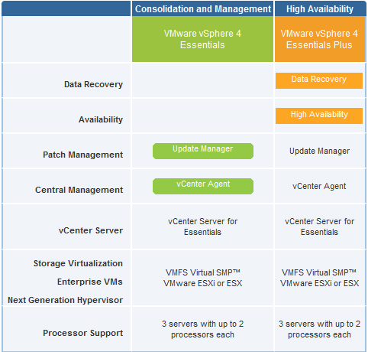Select the orange Data Recovery badge
This screenshot has height=352, width=368.
(x=319, y=80)
